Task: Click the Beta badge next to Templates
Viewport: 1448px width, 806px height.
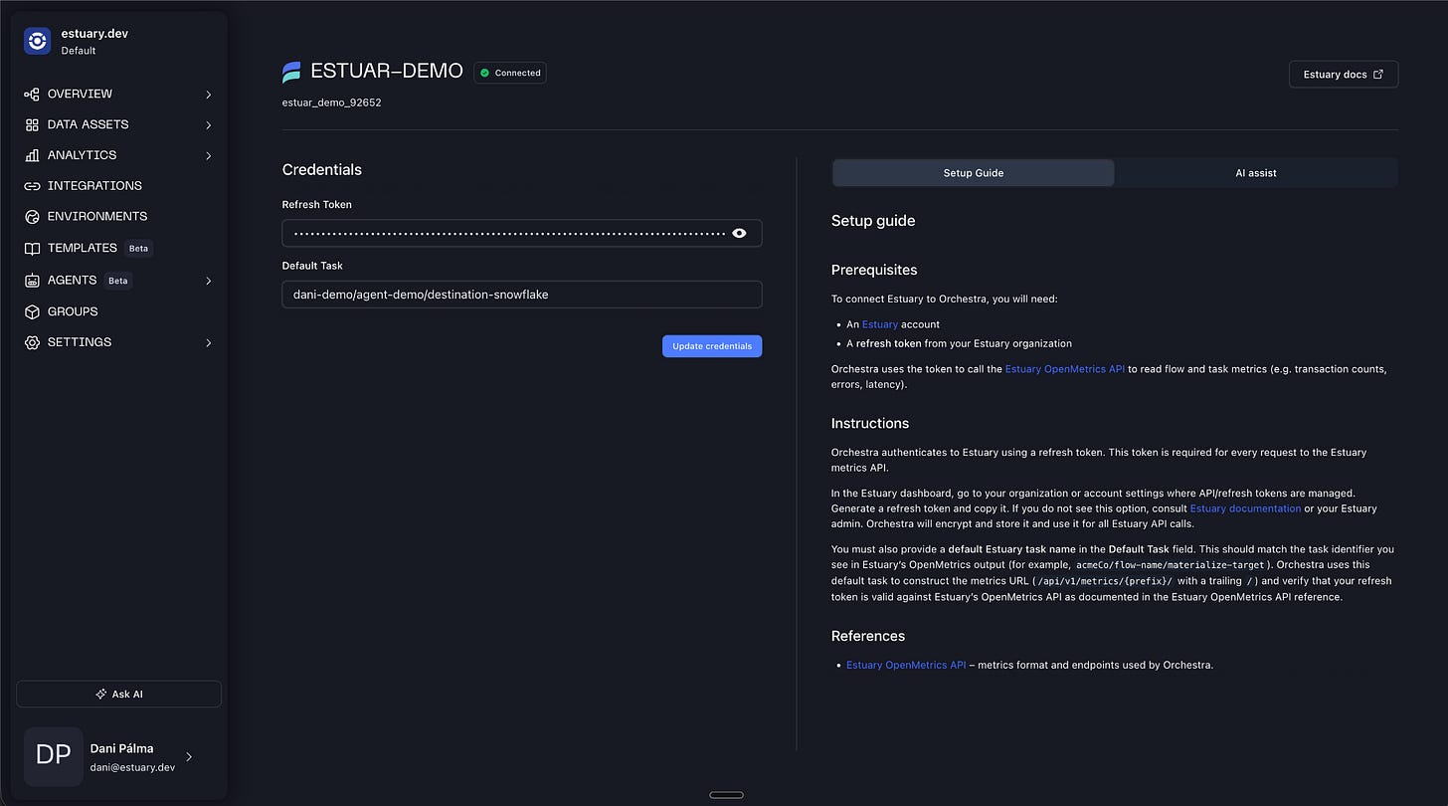Action: click(139, 248)
